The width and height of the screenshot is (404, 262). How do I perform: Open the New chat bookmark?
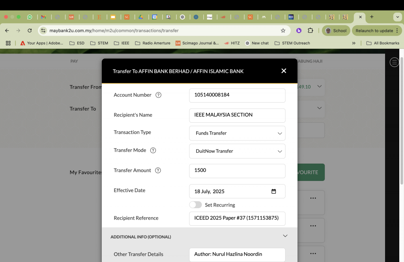257,43
